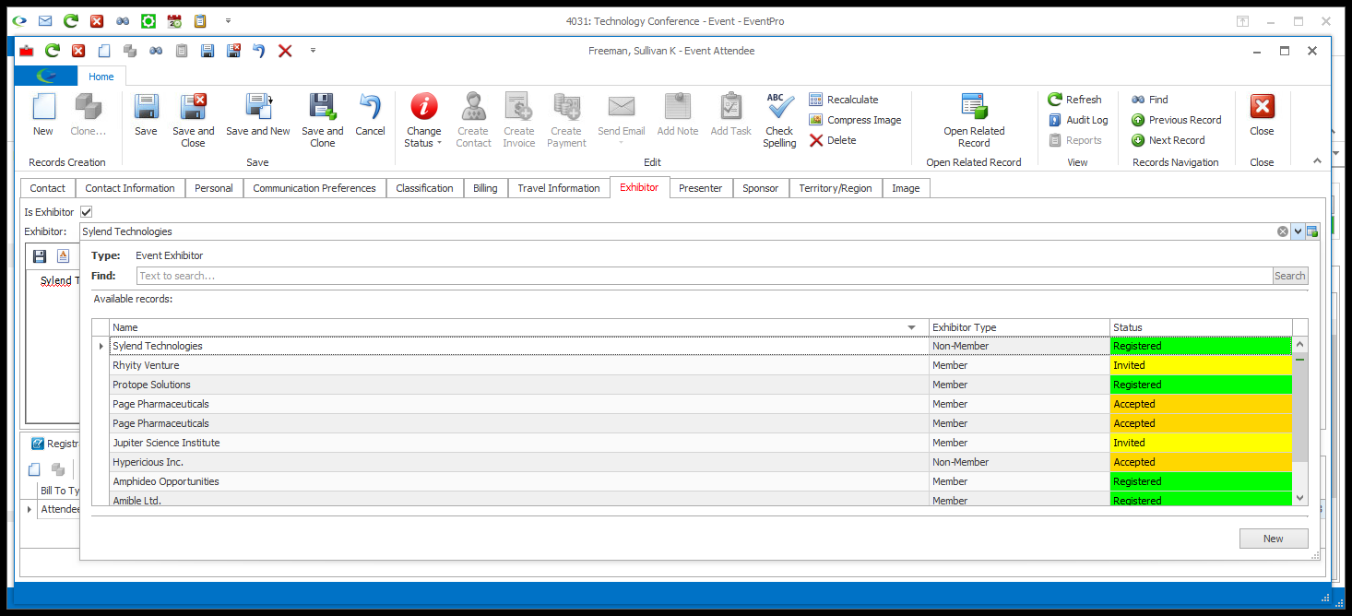
Task: Open attendee quick access toolbar customize arrow
Action: click(x=313, y=51)
